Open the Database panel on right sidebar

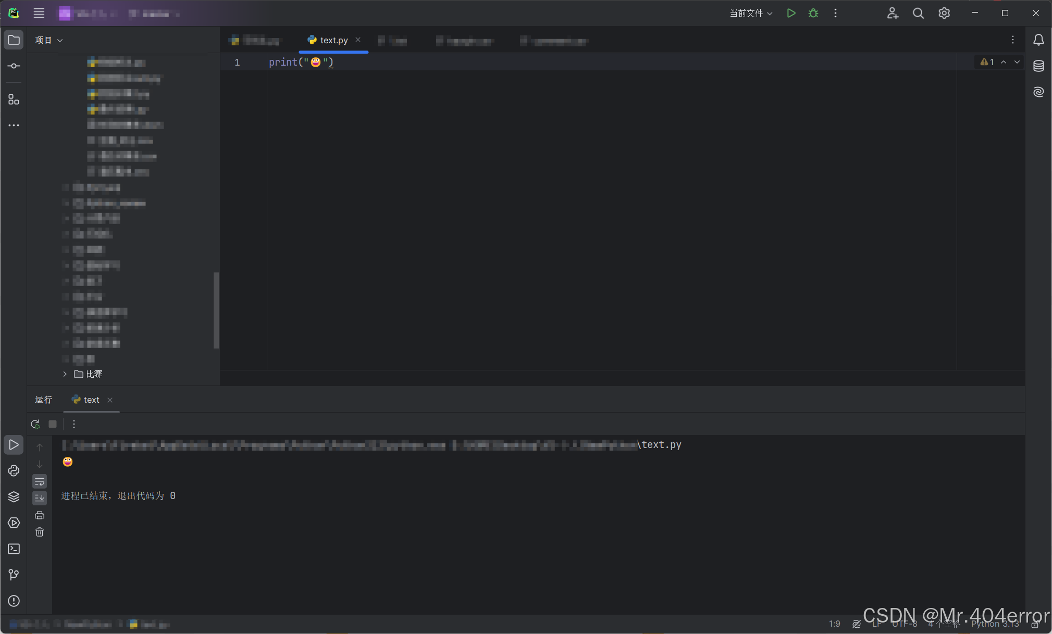[1038, 66]
